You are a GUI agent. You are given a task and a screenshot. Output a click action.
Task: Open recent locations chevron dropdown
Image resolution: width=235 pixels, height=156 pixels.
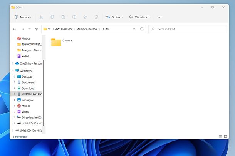pyautogui.click(x=30, y=29)
